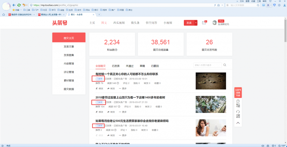The height and width of the screenshot is (147, 287).
Task: Expand 更多 options for first article
Action: pyautogui.click(x=122, y=88)
